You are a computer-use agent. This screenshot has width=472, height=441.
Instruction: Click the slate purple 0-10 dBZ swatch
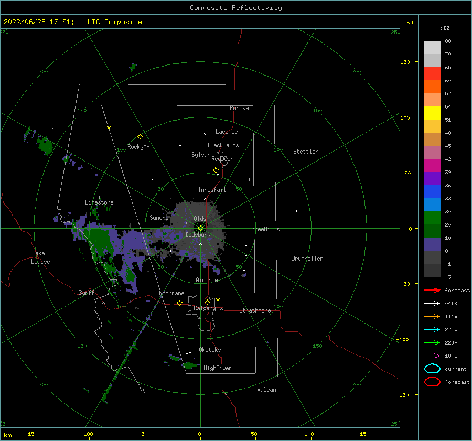[x=432, y=244]
